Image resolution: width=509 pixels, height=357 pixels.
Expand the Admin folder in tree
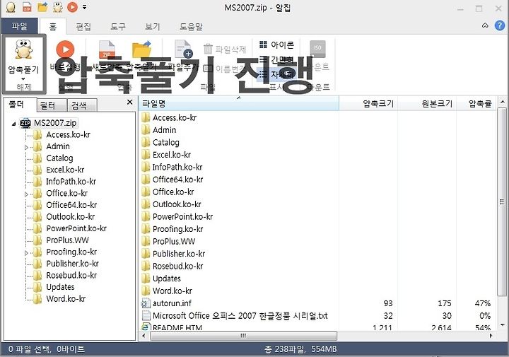tap(26, 147)
